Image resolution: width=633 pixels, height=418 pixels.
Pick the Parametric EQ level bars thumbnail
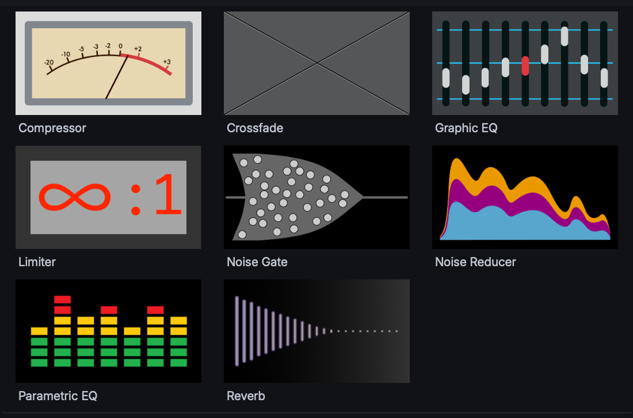point(108,331)
